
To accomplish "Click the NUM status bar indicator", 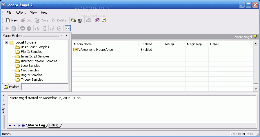I will click(241, 134).
